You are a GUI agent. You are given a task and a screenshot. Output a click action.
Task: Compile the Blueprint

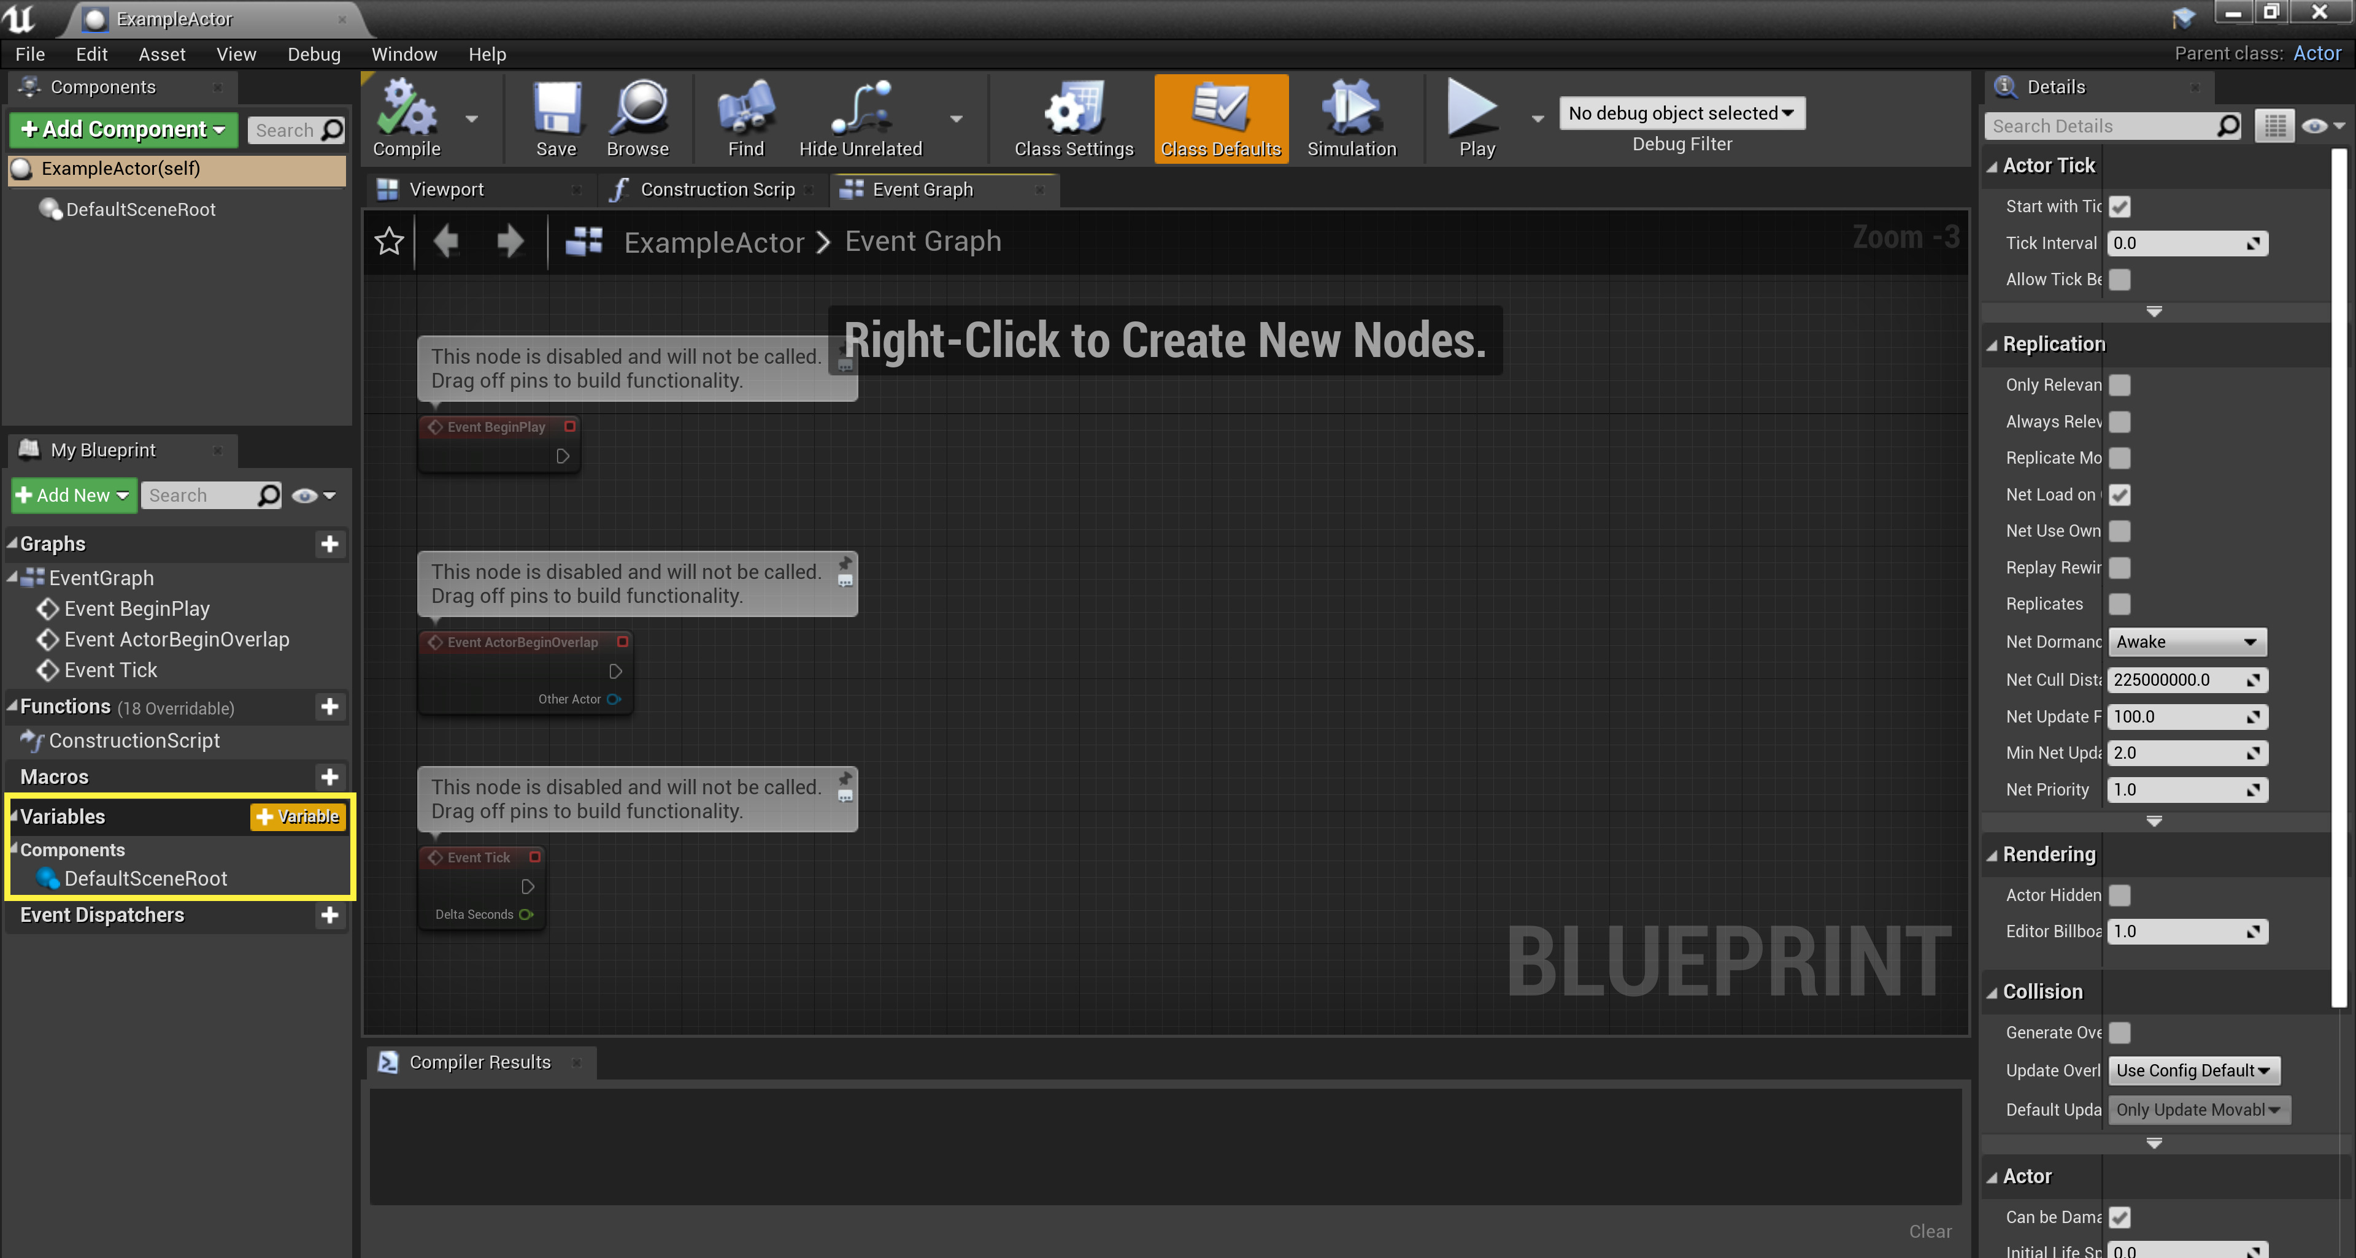pyautogui.click(x=406, y=117)
